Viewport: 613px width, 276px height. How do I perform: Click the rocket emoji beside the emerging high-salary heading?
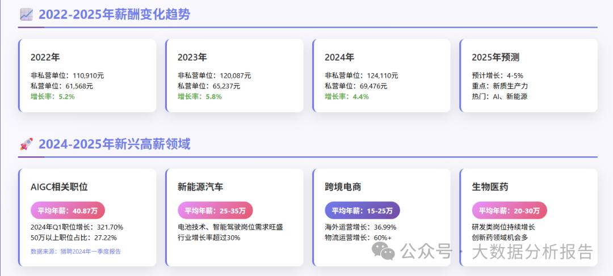click(x=26, y=145)
